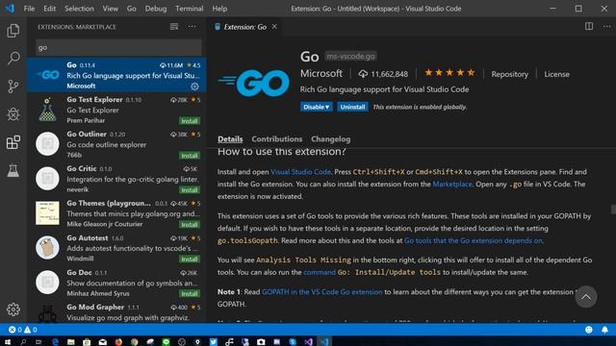
Task: Install the Go Critic extension
Action: 190,190
